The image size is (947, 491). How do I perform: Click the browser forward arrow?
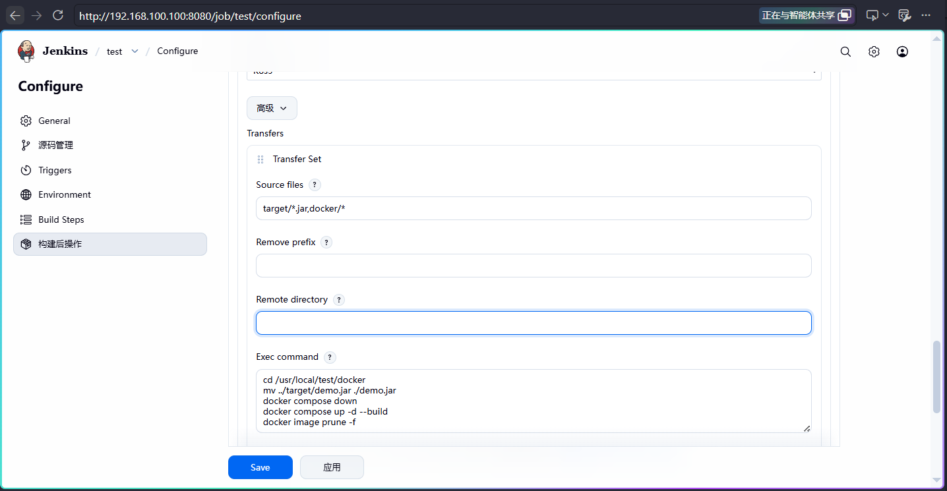pyautogui.click(x=36, y=15)
